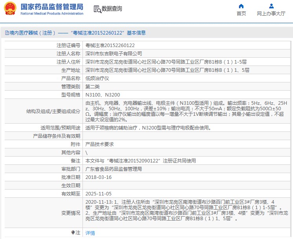
Task: Click the 注册人名称 row label
Action: [68, 54]
